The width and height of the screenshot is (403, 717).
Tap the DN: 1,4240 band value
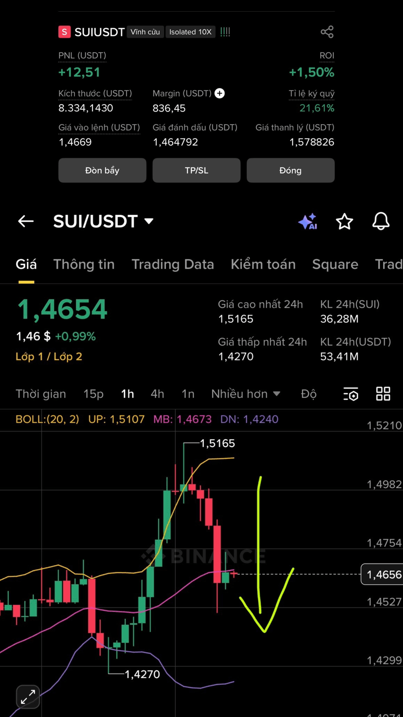click(x=249, y=419)
